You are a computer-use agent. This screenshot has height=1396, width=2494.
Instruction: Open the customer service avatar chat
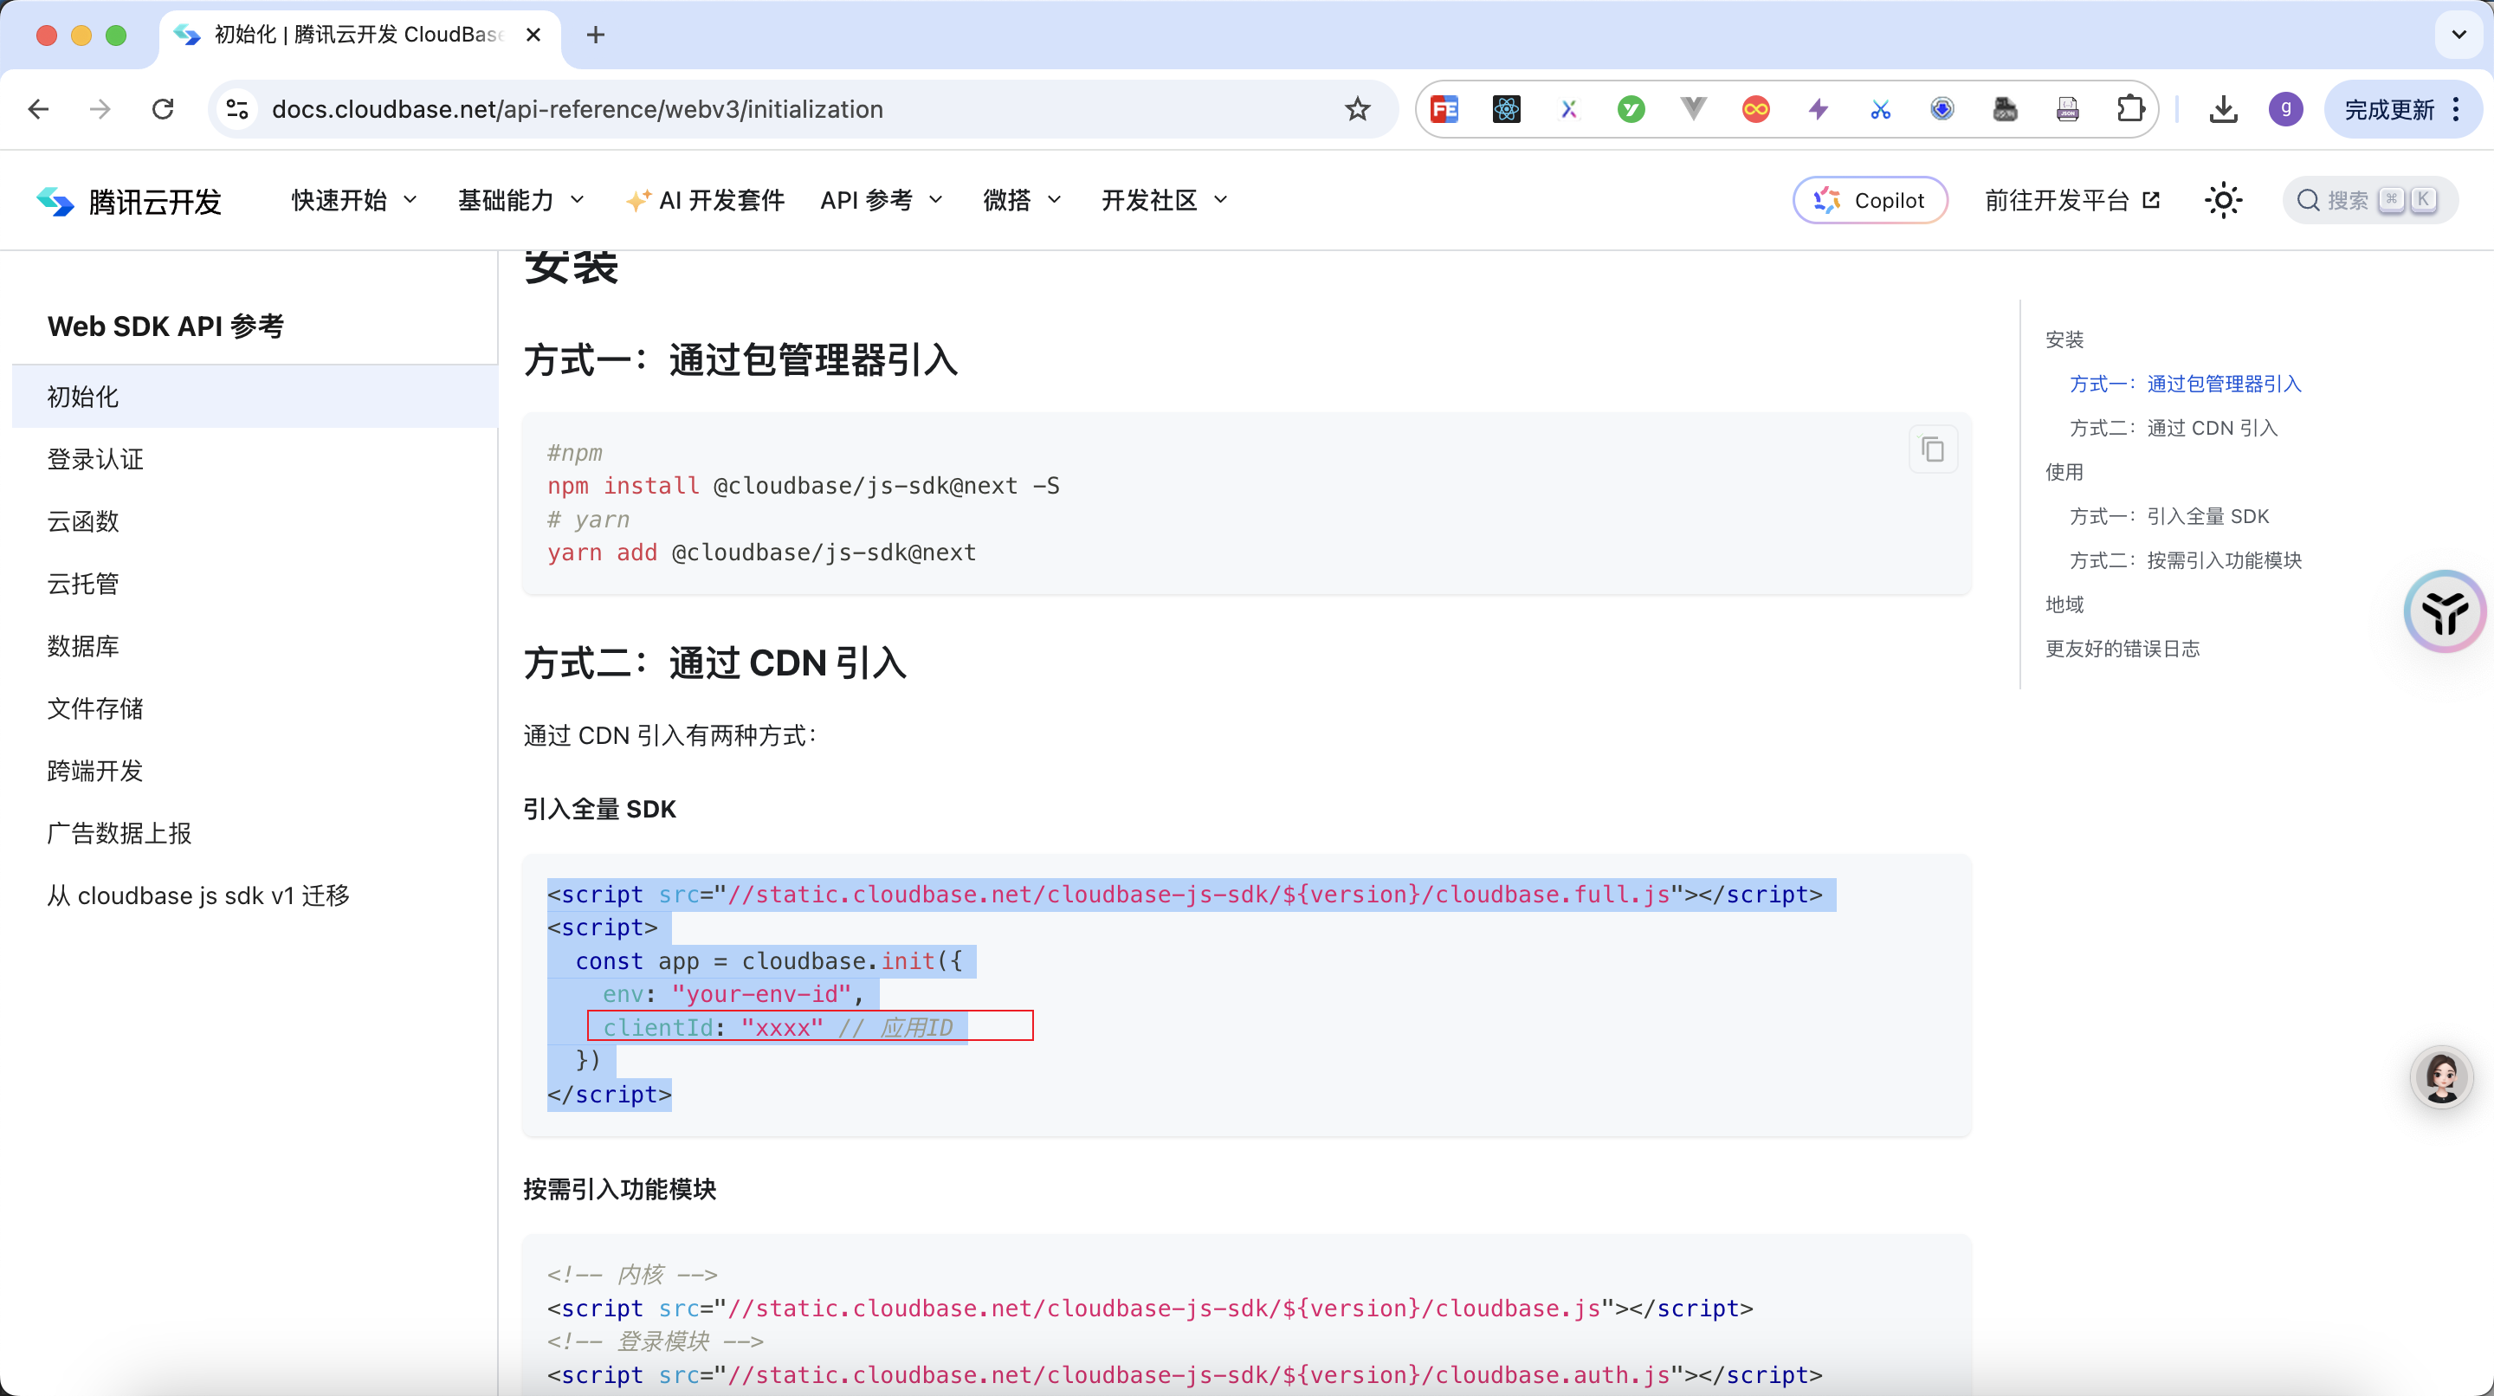coord(2441,1076)
